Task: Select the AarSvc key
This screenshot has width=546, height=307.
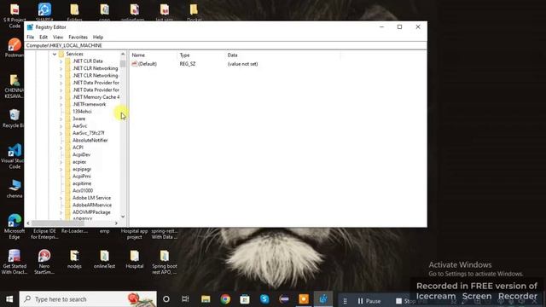Action: pyautogui.click(x=79, y=126)
